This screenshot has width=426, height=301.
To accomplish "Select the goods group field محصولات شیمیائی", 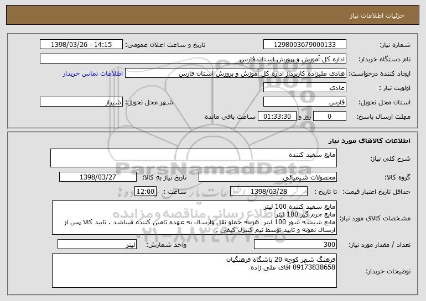I will click(x=268, y=177).
